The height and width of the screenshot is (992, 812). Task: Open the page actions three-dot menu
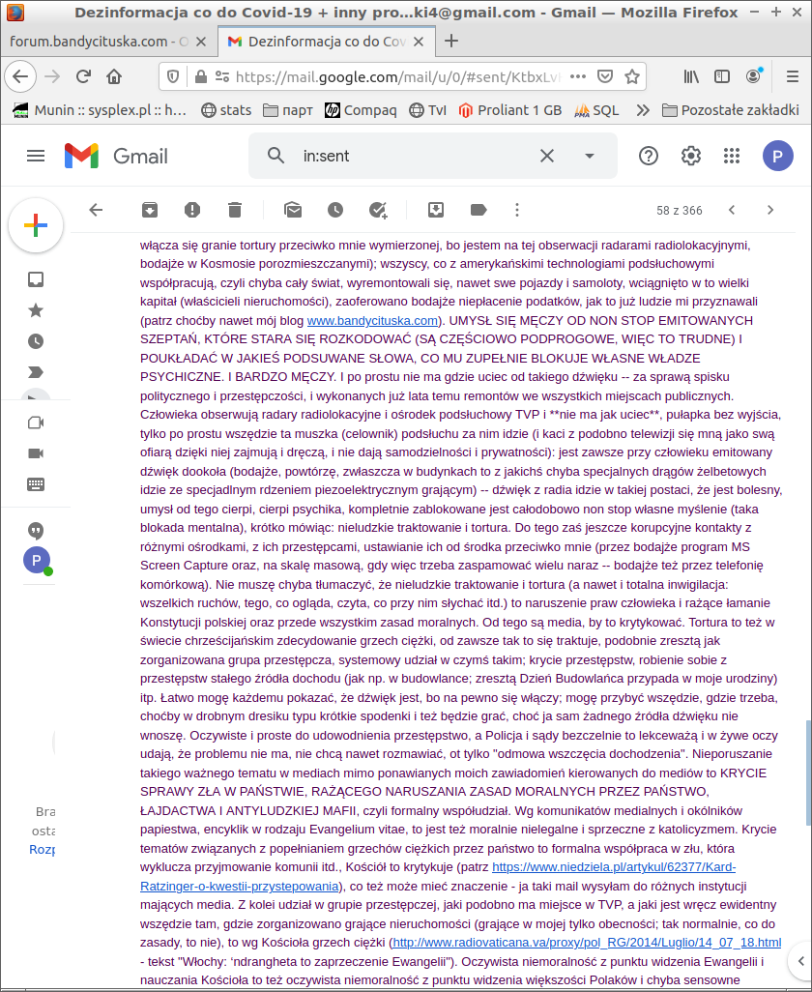click(578, 76)
